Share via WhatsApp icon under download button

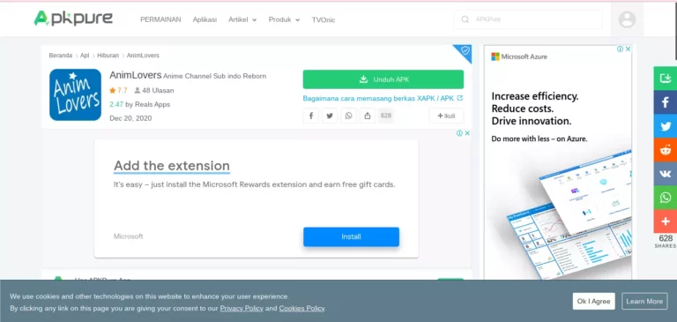pos(349,116)
